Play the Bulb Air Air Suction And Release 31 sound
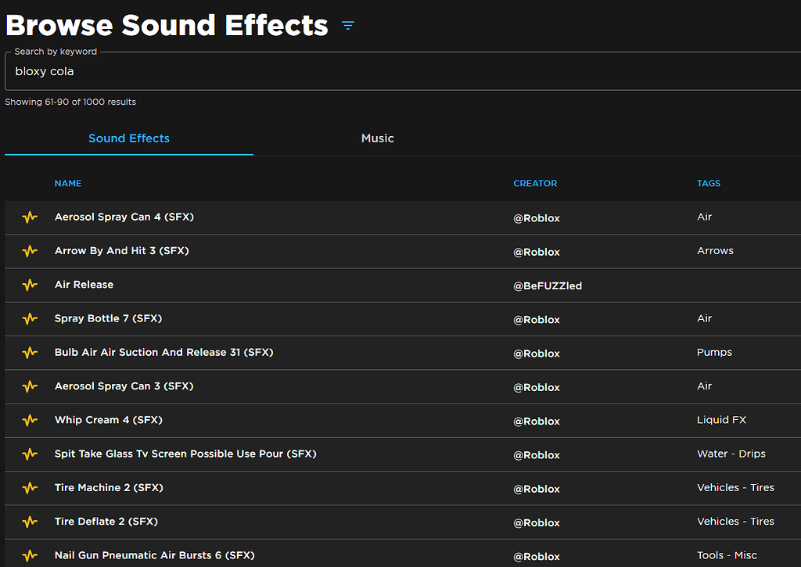The width and height of the screenshot is (801, 567). [30, 353]
